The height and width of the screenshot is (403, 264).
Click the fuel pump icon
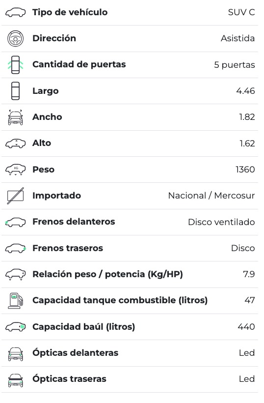coord(15,300)
